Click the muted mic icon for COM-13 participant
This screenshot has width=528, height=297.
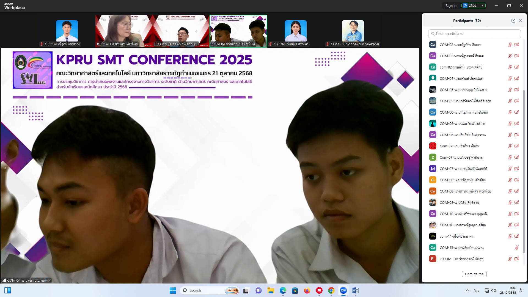[x=516, y=248]
